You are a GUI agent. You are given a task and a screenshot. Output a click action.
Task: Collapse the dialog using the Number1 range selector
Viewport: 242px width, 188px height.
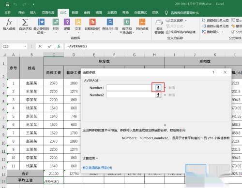coord(158,88)
